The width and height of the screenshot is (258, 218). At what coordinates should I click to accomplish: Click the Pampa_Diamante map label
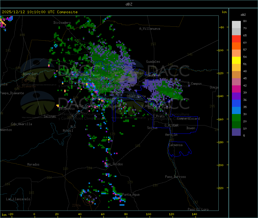pos(12,93)
